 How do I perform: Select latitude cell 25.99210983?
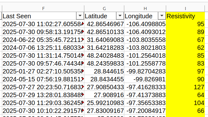click(x=104, y=103)
